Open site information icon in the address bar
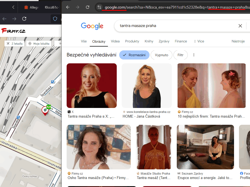The width and height of the screenshot is (250, 187). click(x=100, y=7)
